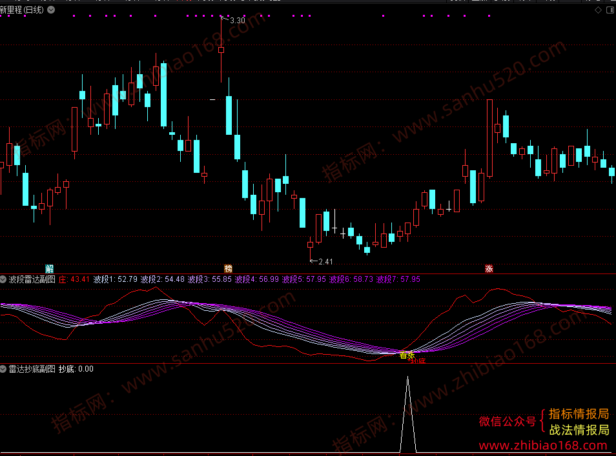This screenshot has height=456, width=616.
Task: Select the 波段雷达副图 indicator name
Action: tap(32, 279)
